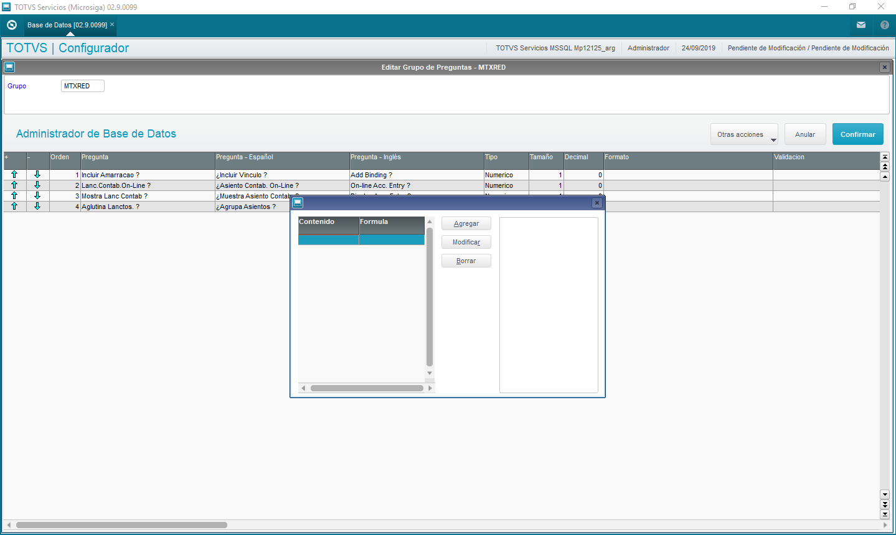Click the Orden column header
This screenshot has width=896, height=535.
(x=65, y=160)
